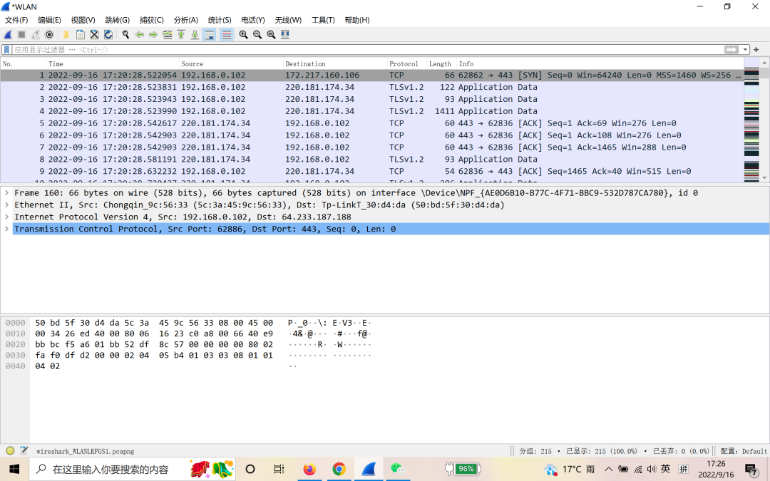770x481 pixels.
Task: Go to the first packet arrow icon
Action: (x=181, y=34)
